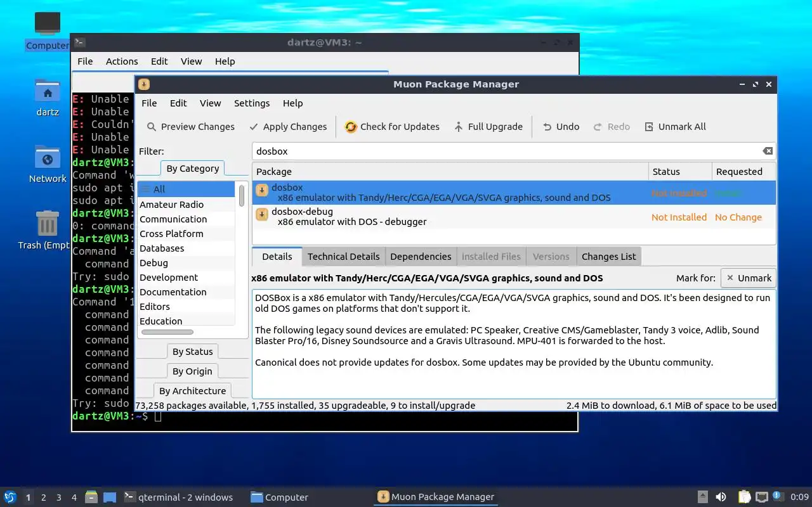812x507 pixels.
Task: Click terminal window title bar icon
Action: 79,42
